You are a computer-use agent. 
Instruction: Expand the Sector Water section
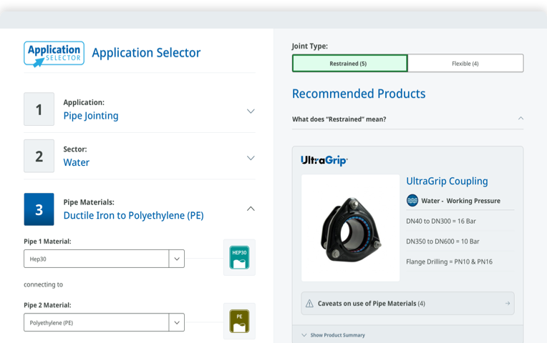pos(251,158)
